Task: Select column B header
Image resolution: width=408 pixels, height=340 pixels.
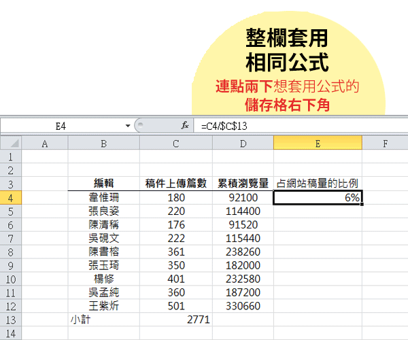Action: click(x=104, y=143)
